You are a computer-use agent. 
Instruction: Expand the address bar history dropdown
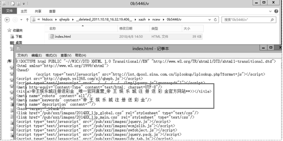point(210,20)
